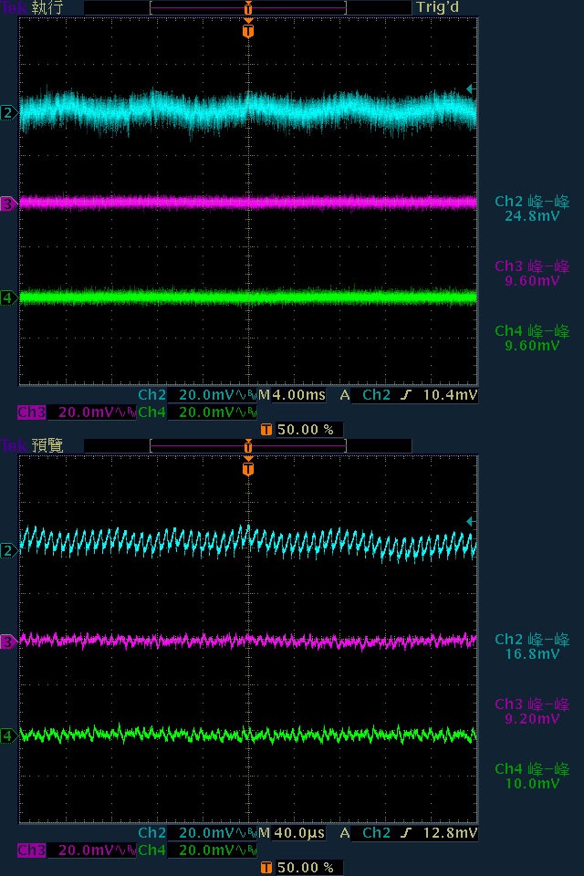The width and height of the screenshot is (584, 876).
Task: Click the T marker in the 執行 record view bar
Action: coord(248,8)
